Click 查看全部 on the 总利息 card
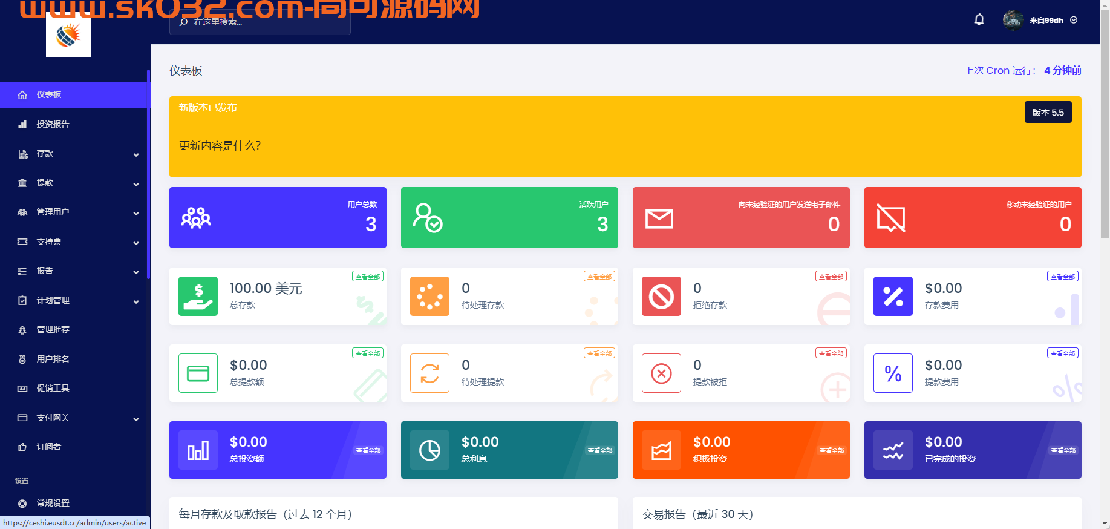 (599, 450)
